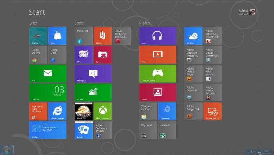This screenshot has width=274, height=155.
Task: Open the SkyDrive tile
Action: pos(194,36)
